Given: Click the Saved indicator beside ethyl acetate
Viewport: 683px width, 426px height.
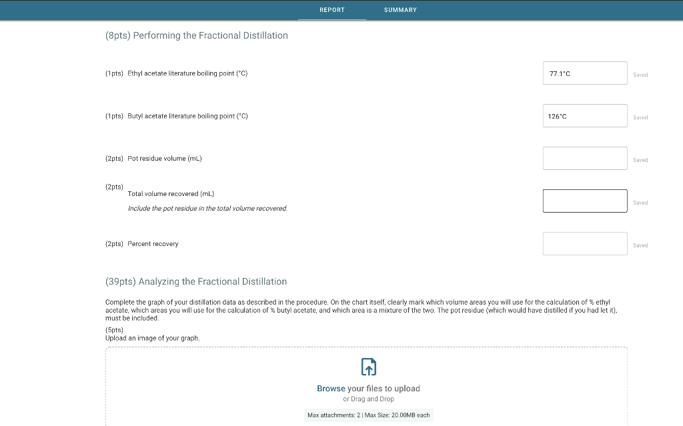Looking at the screenshot, I should coord(640,75).
